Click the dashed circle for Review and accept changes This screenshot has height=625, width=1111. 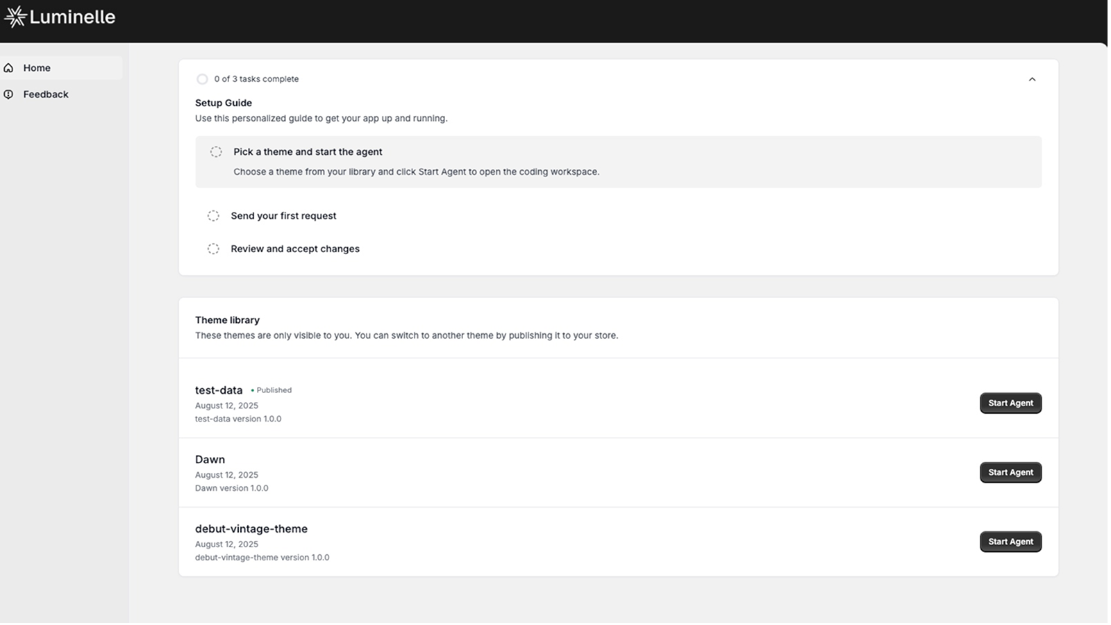coord(213,248)
